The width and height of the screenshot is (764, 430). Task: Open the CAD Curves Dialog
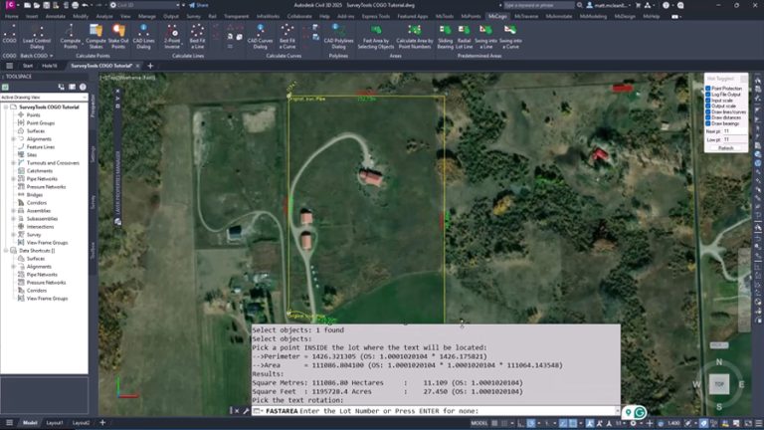point(259,37)
